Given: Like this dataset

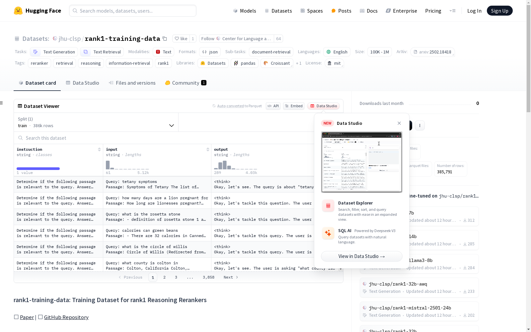Looking at the screenshot, I should (181, 39).
